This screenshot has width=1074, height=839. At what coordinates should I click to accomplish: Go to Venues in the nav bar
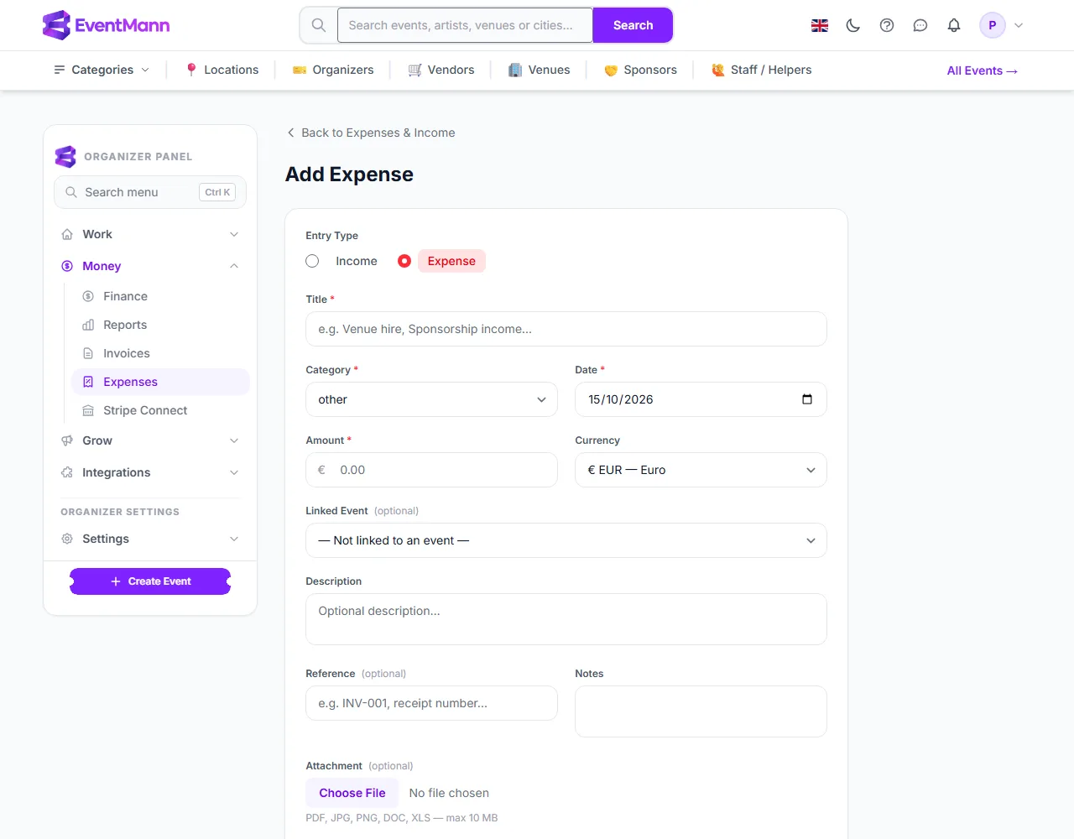[x=539, y=70]
